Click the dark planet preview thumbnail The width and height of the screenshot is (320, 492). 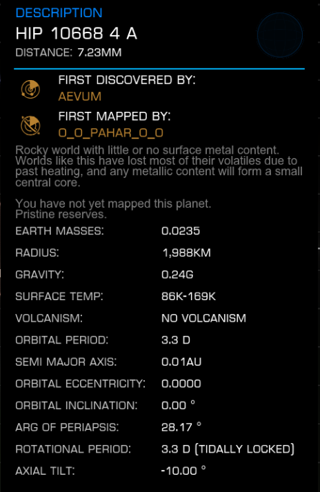point(280,35)
